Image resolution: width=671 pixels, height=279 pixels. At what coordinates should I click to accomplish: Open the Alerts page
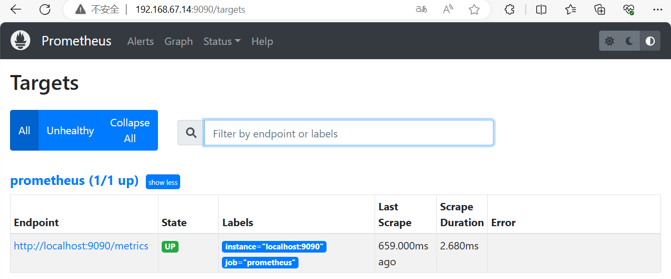(x=141, y=41)
